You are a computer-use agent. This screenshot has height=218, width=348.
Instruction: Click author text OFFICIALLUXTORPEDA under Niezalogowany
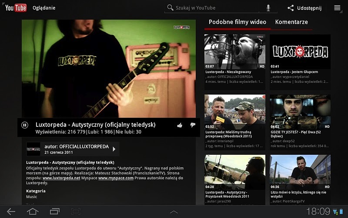point(235,77)
